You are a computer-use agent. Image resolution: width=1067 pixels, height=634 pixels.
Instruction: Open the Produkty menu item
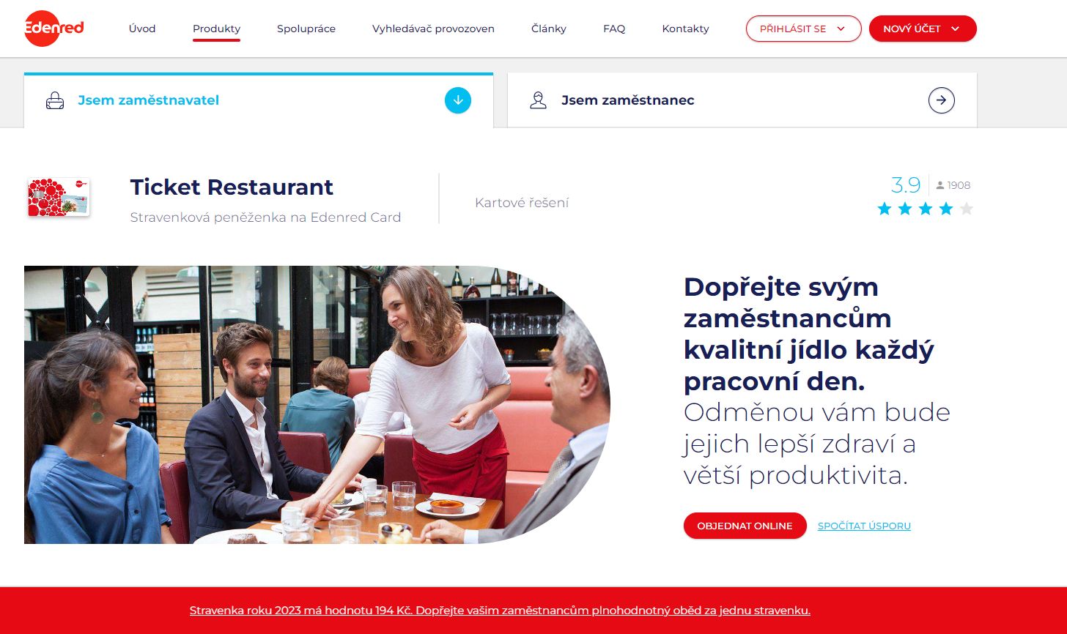(217, 29)
